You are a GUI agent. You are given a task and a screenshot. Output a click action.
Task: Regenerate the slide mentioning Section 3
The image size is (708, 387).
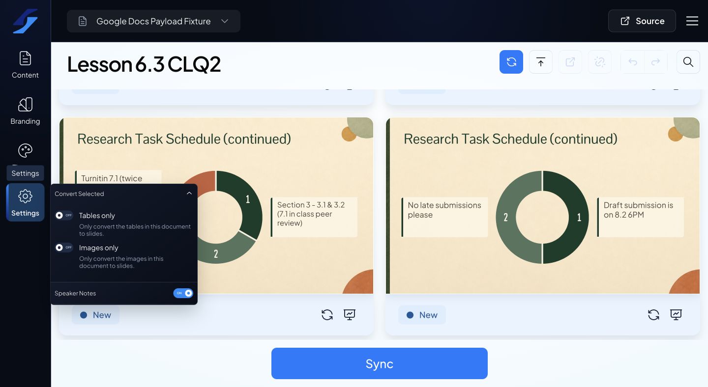[327, 315]
